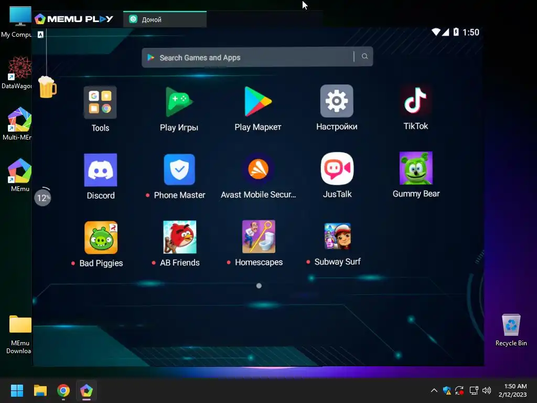The height and width of the screenshot is (403, 537).
Task: Click the home screen page indicator dot
Action: coord(259,286)
